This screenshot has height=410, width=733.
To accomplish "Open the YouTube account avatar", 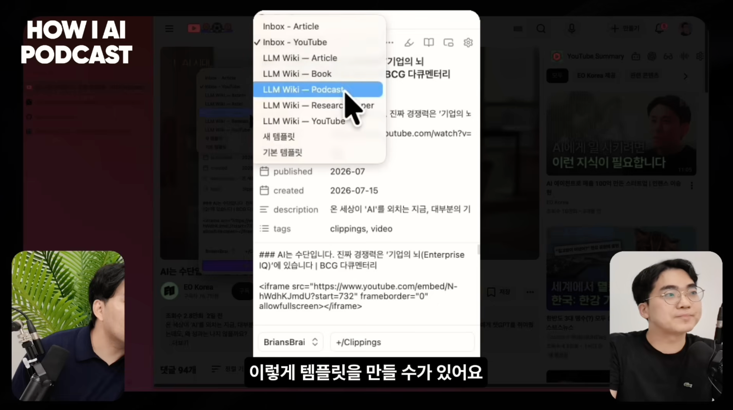I will click(685, 29).
